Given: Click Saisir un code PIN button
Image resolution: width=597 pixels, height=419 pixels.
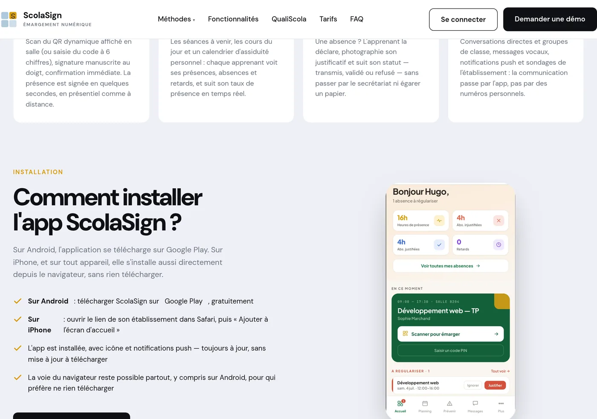Looking at the screenshot, I should point(450,350).
